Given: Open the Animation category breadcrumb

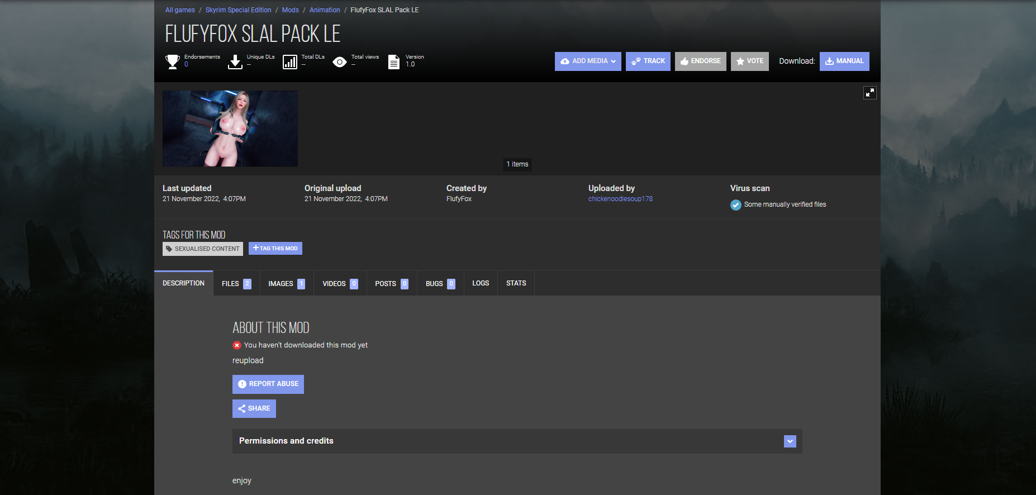Looking at the screenshot, I should [x=325, y=10].
